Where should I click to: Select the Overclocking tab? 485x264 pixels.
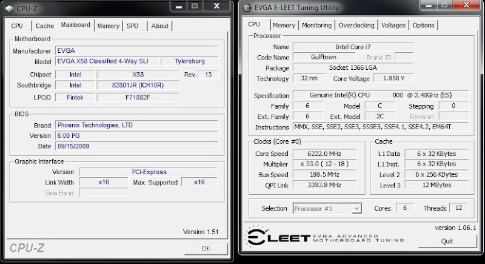point(356,25)
